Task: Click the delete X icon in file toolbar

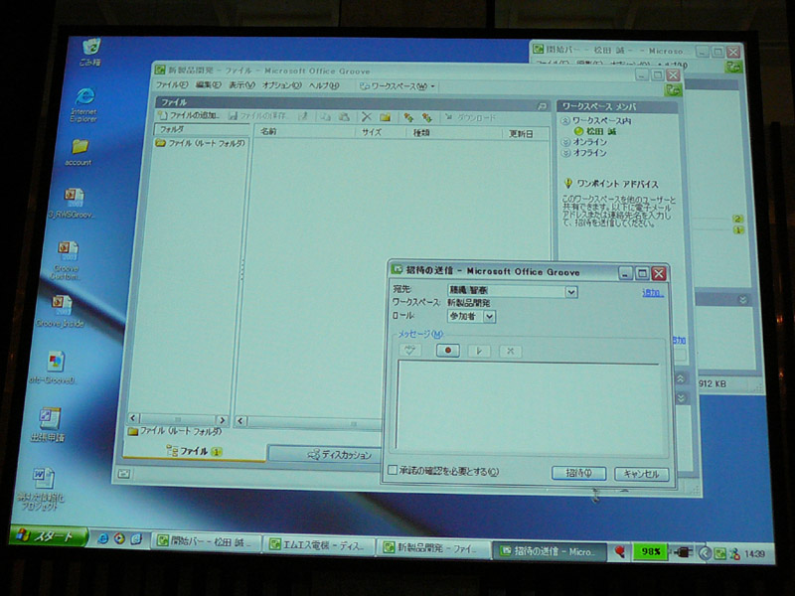Action: (x=366, y=117)
